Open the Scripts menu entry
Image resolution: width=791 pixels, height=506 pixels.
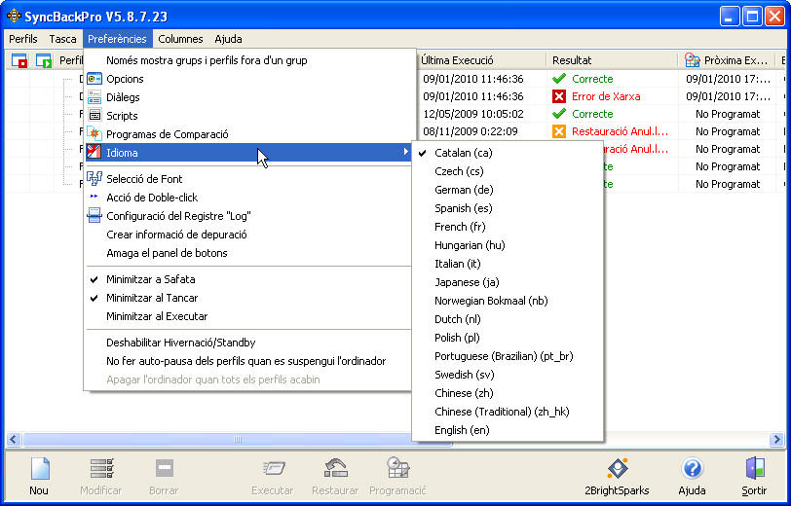(x=249, y=116)
